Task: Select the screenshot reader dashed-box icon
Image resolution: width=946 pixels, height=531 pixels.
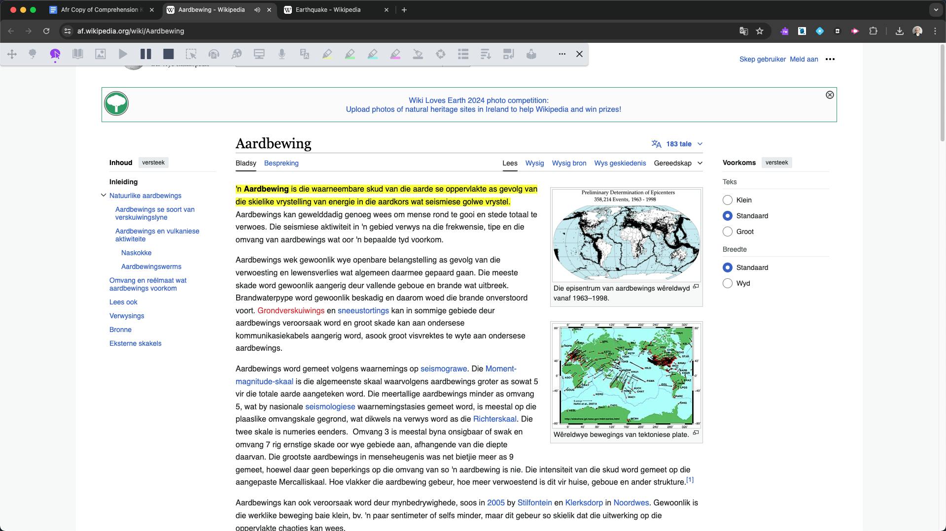Action: click(x=191, y=54)
